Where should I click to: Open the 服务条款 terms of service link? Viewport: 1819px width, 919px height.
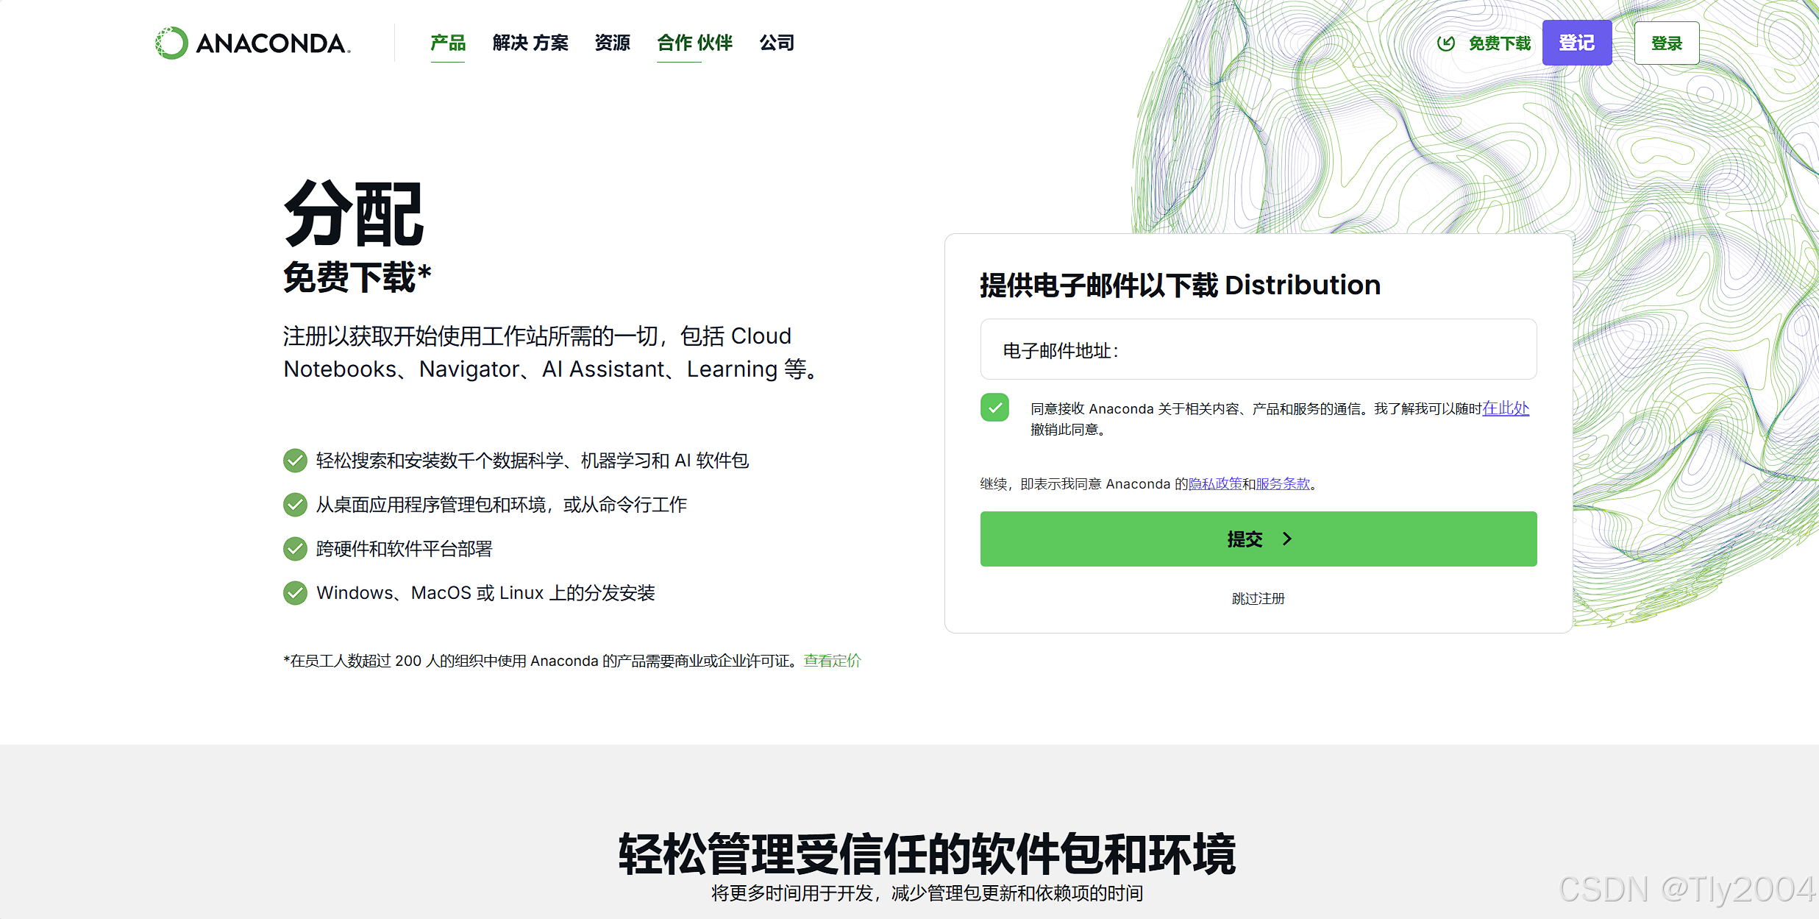pos(1283,484)
